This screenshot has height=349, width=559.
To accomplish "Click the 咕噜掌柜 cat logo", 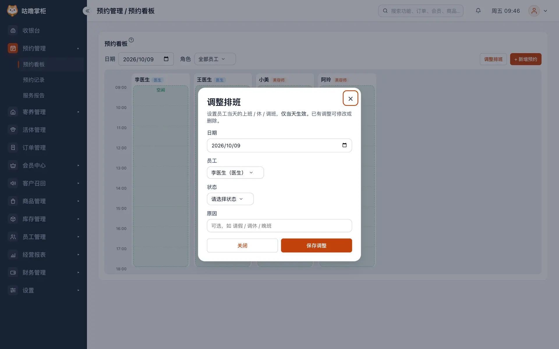I will coord(12,11).
